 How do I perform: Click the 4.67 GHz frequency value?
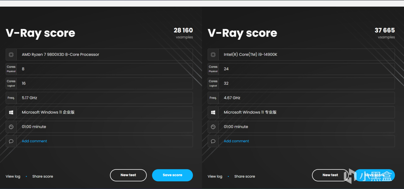232,98
